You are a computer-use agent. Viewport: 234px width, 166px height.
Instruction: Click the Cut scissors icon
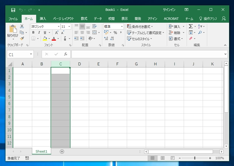coord(22,27)
